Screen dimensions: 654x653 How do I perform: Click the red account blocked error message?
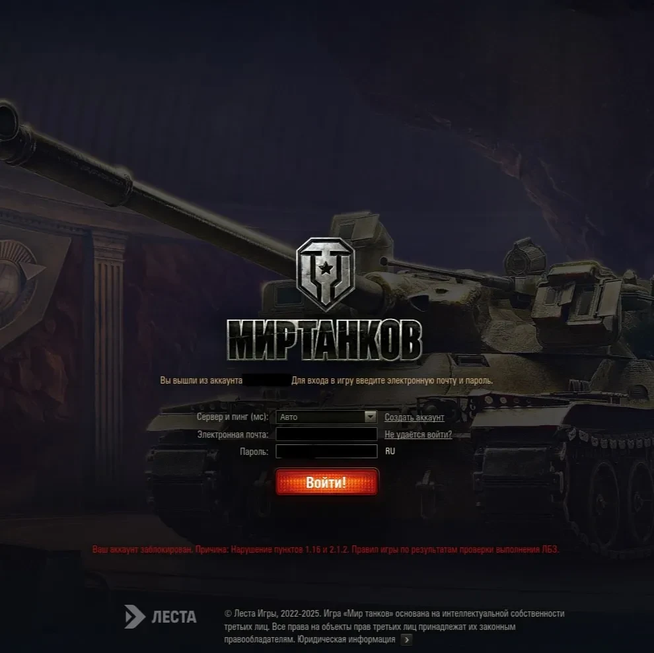coord(326,549)
